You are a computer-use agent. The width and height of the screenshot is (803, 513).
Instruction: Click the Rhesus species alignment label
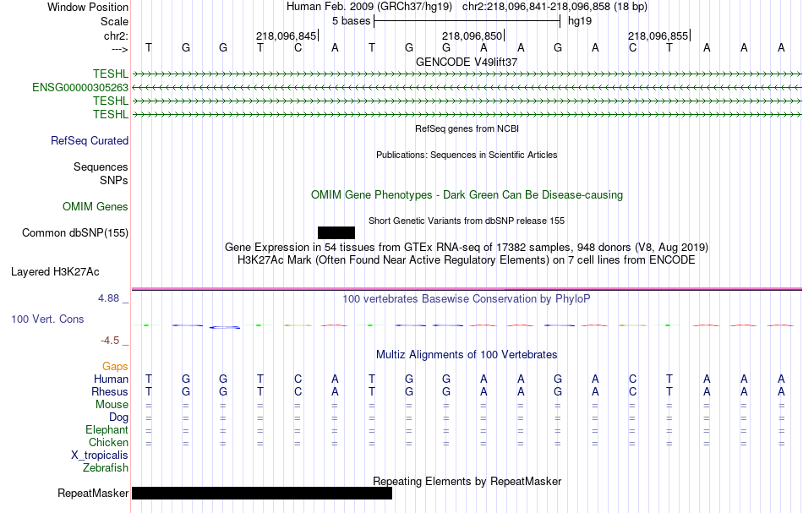tap(110, 391)
